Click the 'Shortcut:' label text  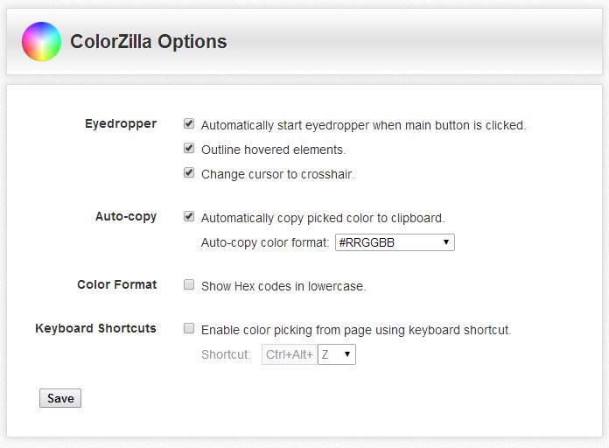(226, 354)
